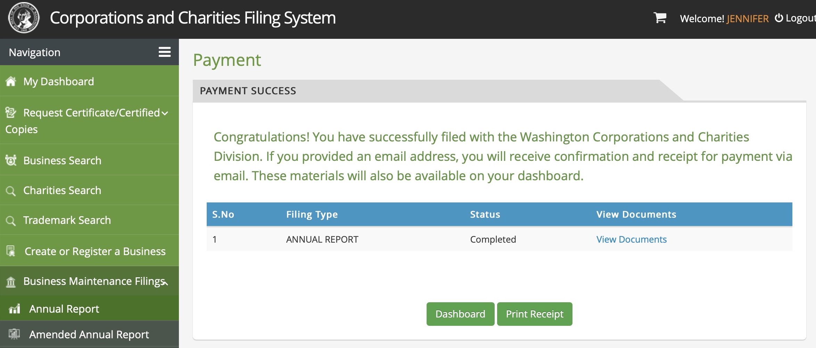Click the My Dashboard home icon

(11, 81)
